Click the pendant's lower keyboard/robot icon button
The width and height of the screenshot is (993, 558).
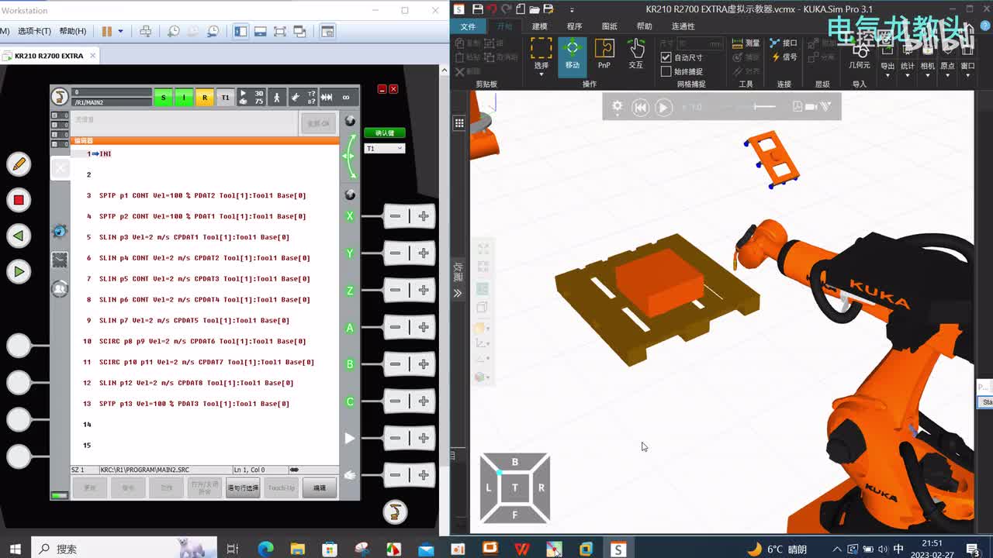coord(395,511)
